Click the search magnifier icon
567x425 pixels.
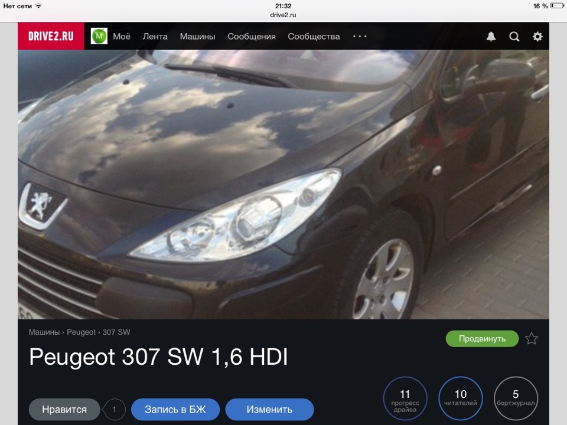coord(514,37)
